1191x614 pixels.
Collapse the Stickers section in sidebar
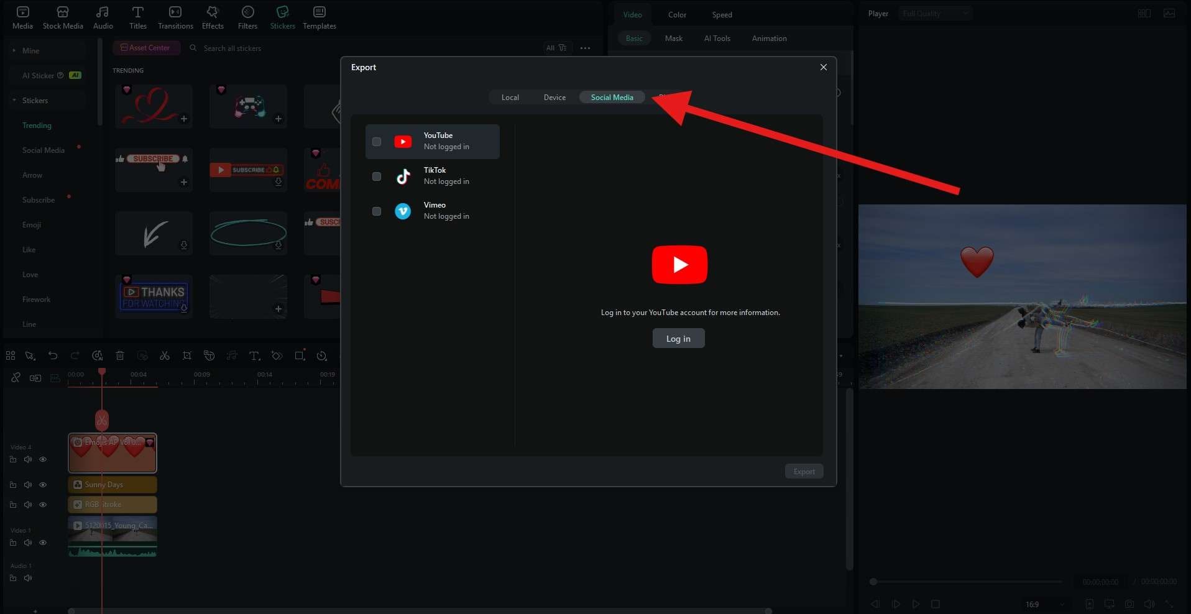[14, 100]
